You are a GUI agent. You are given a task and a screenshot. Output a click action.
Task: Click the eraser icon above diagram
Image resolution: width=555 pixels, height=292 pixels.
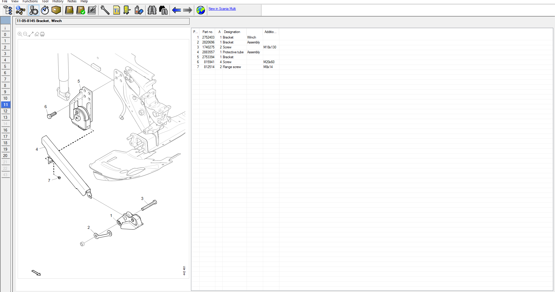(x=37, y=34)
